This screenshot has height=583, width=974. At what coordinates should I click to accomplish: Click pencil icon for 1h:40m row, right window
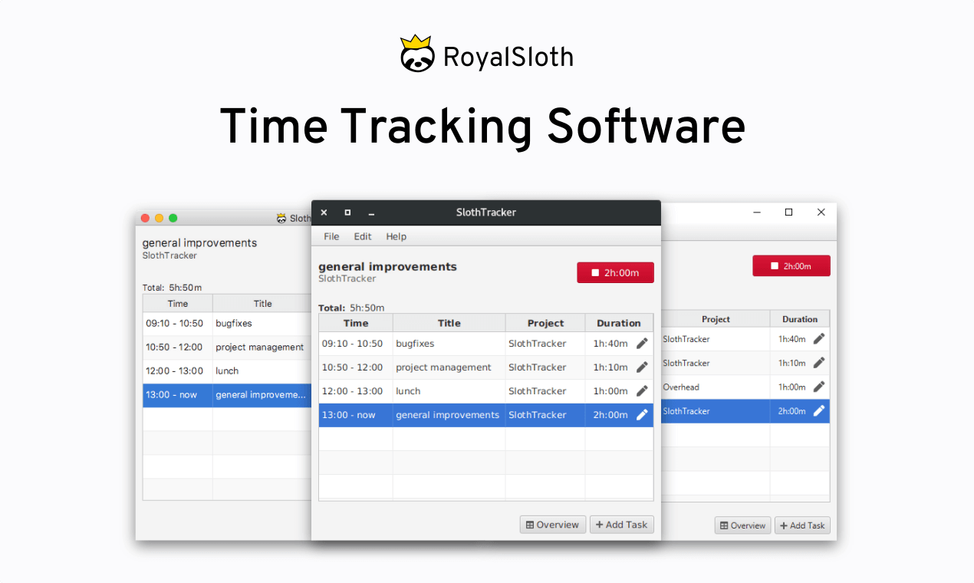(x=819, y=338)
